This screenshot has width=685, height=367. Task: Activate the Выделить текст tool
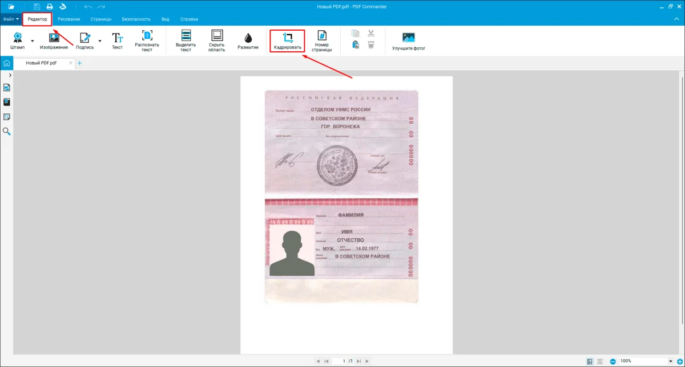pyautogui.click(x=186, y=41)
